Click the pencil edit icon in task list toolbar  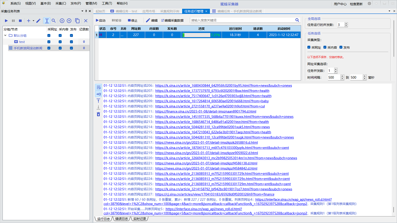[38, 21]
